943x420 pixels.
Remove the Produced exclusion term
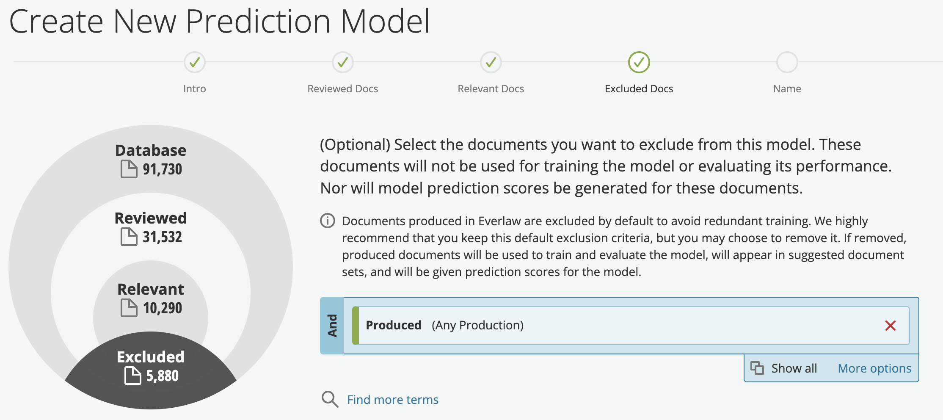pos(891,326)
